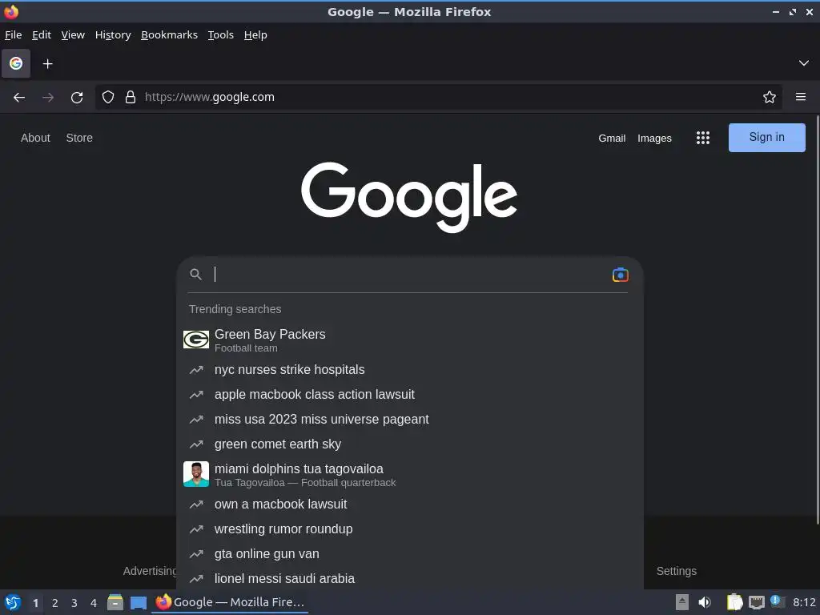
Task: Search by image with camera icon
Action: 621,275
